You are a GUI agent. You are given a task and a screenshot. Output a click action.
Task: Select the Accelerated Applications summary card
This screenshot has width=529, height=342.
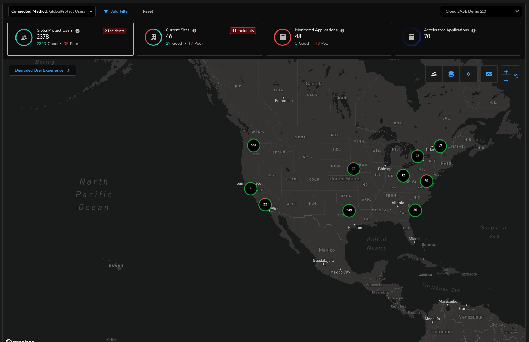(x=457, y=39)
